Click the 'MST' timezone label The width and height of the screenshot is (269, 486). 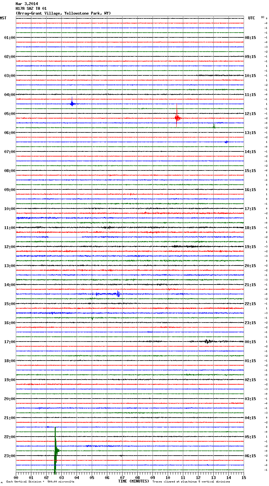click(x=3, y=18)
